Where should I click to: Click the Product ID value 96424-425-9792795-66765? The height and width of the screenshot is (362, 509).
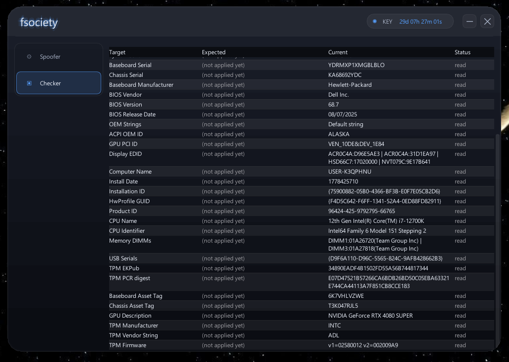coord(361,211)
